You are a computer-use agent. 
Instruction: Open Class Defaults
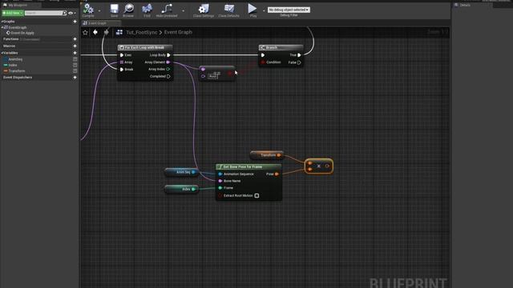click(x=228, y=10)
